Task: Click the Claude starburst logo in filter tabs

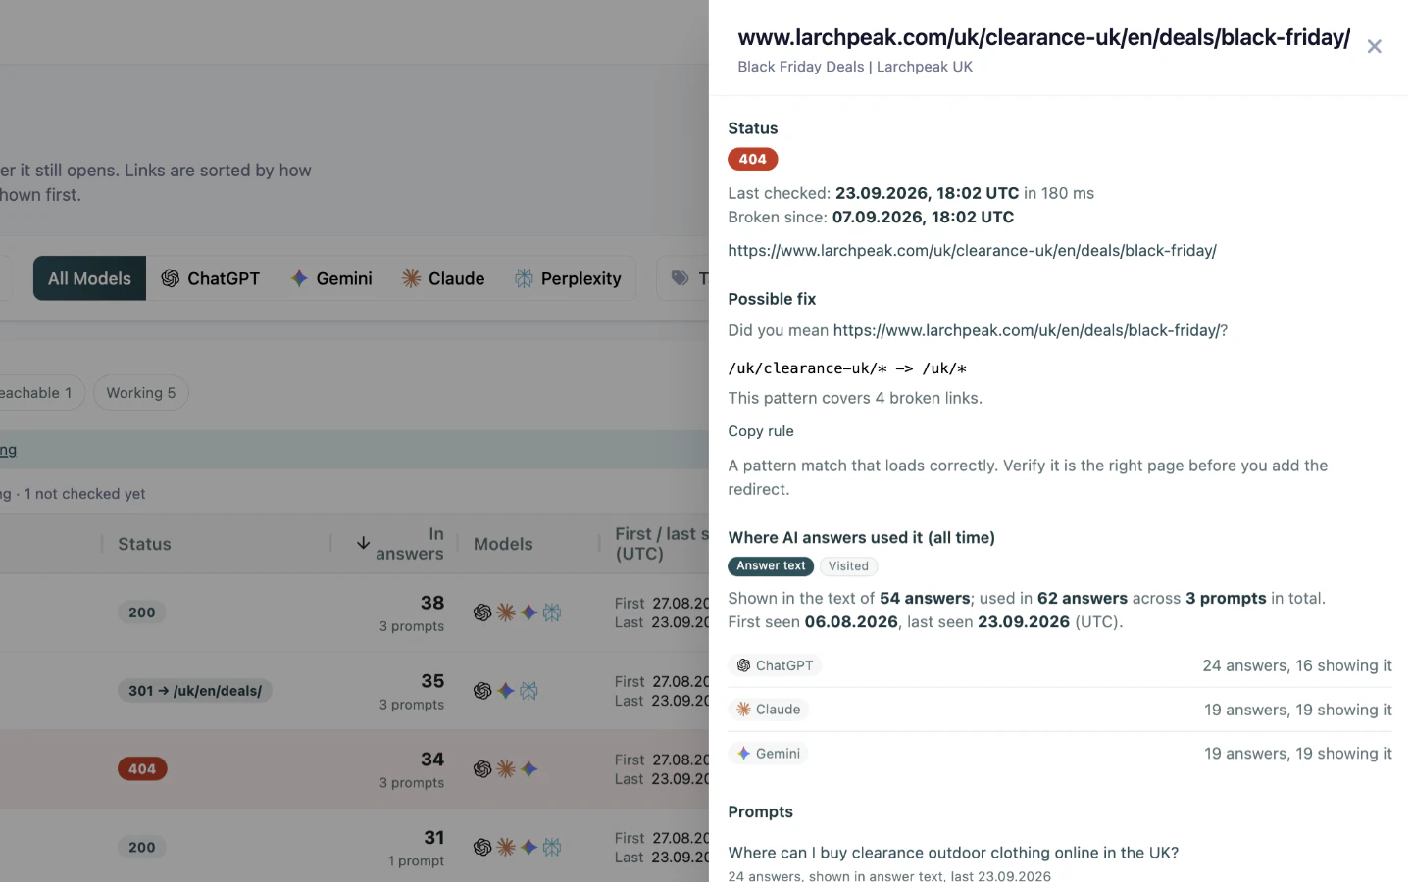Action: pos(412,278)
